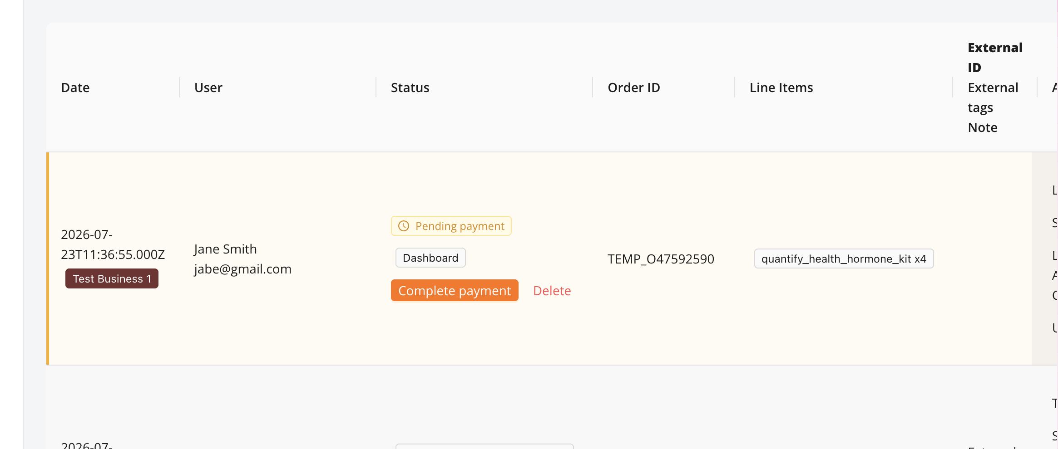1058x449 pixels.
Task: Select order ID TEMP_O47592590
Action: (x=661, y=259)
